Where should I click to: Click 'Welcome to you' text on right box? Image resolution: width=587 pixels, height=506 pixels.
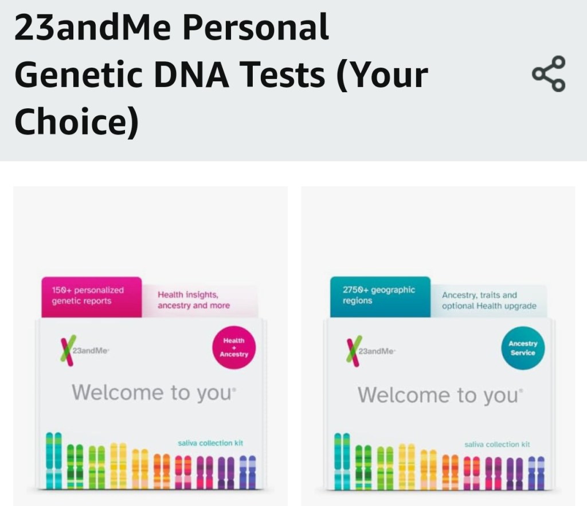click(x=440, y=395)
